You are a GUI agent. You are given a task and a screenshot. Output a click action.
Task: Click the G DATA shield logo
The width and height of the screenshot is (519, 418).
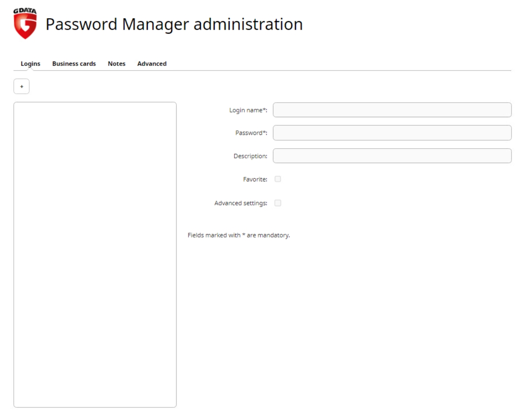pos(25,23)
